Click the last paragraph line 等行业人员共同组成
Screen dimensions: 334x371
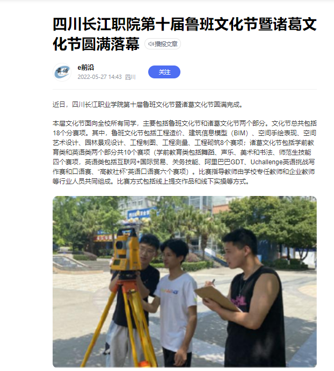[151, 181]
